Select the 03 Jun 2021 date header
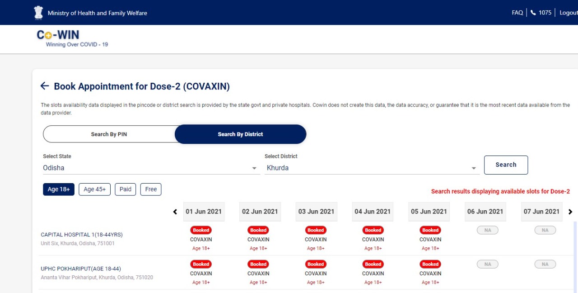 click(x=316, y=212)
